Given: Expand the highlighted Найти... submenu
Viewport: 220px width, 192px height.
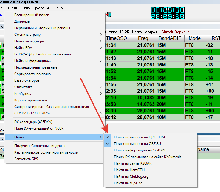Looking at the screenshot, I should point(55,137).
